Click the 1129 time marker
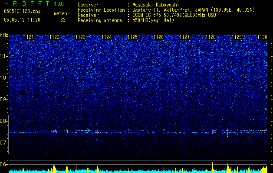The width and height of the screenshot is (273, 173). [x=237, y=37]
